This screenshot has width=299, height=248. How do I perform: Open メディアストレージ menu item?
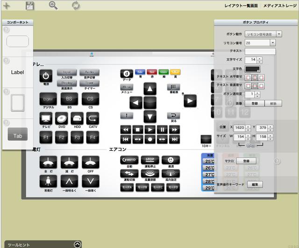point(280,6)
